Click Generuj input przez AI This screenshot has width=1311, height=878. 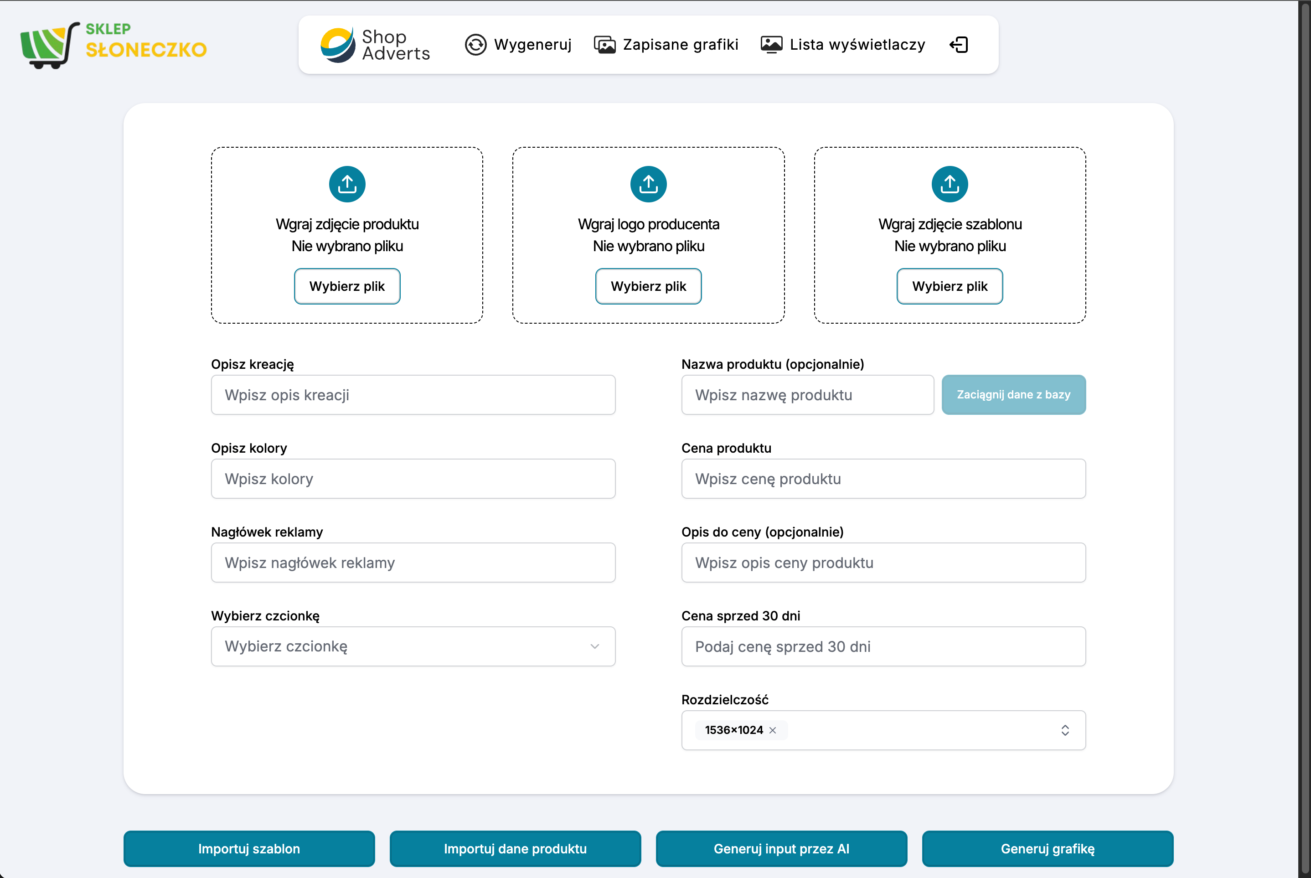pyautogui.click(x=781, y=848)
